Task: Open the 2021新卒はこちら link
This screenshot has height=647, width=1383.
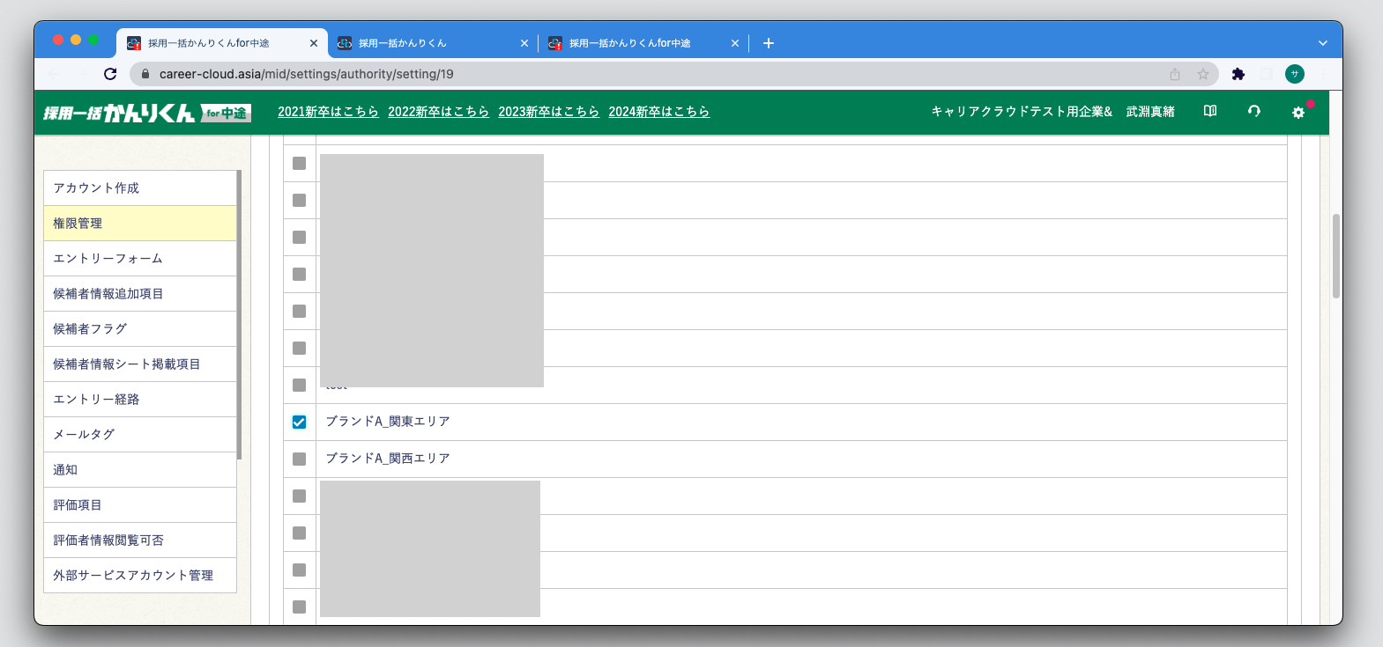Action: point(328,112)
